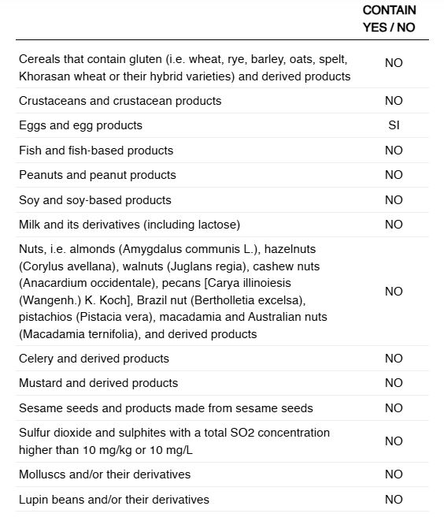
Task: Select the Celery and derived products label
Action: coord(94,359)
